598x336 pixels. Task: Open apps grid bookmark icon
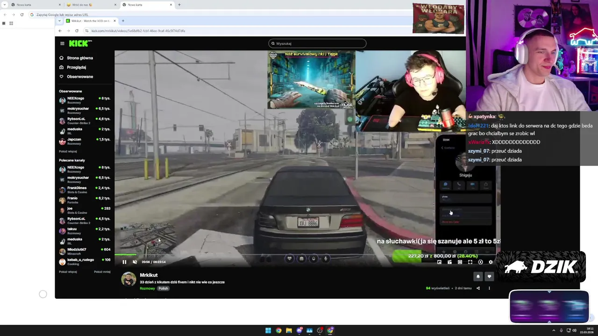click(11, 23)
